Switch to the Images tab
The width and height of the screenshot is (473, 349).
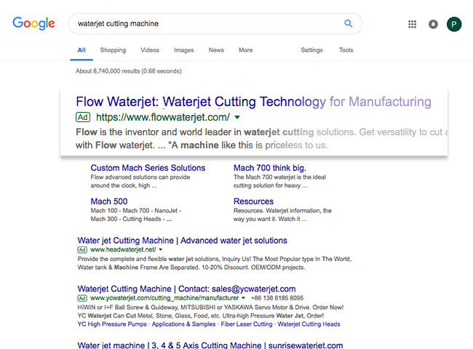[x=183, y=50]
